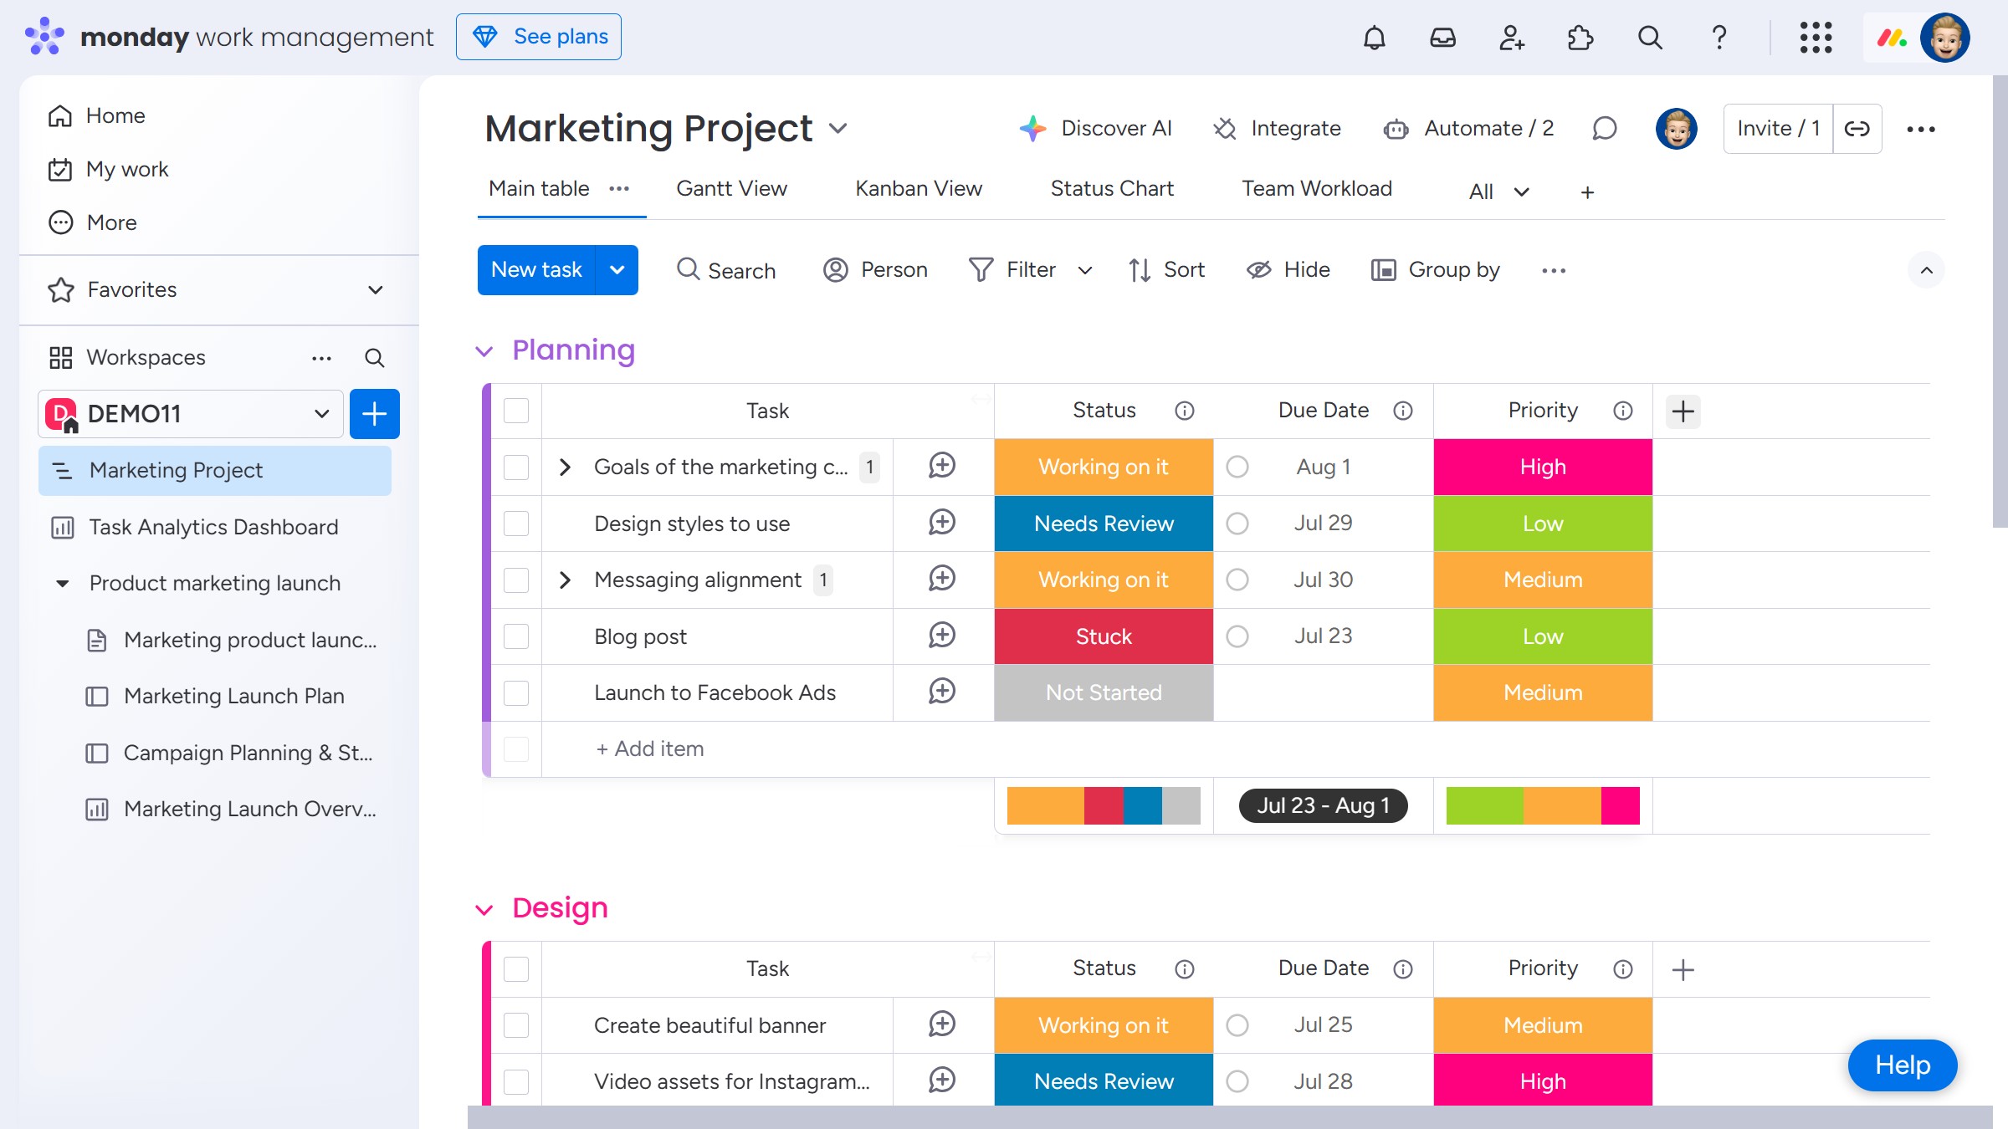
Task: Mark Aug 1 due date circle as done
Action: click(1237, 467)
